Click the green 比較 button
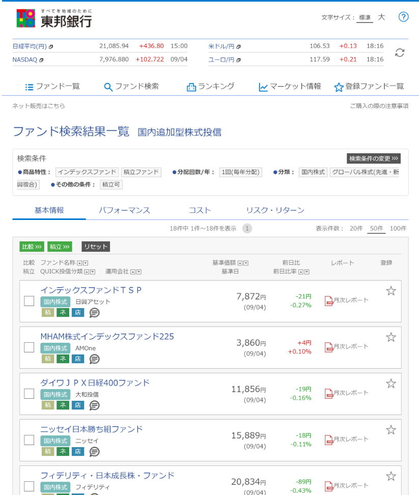Image resolution: width=419 pixels, height=495 pixels. [32, 246]
